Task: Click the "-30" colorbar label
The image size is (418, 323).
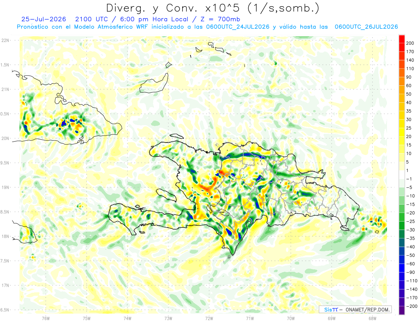Action: click(410, 230)
